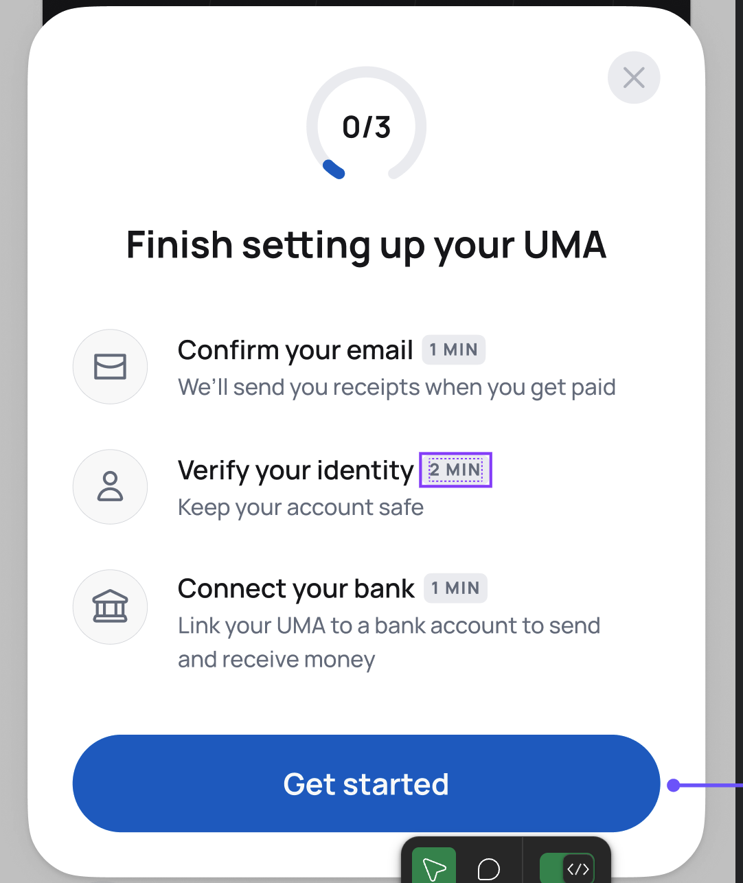
Task: Select the cursor move tool
Action: (x=434, y=868)
